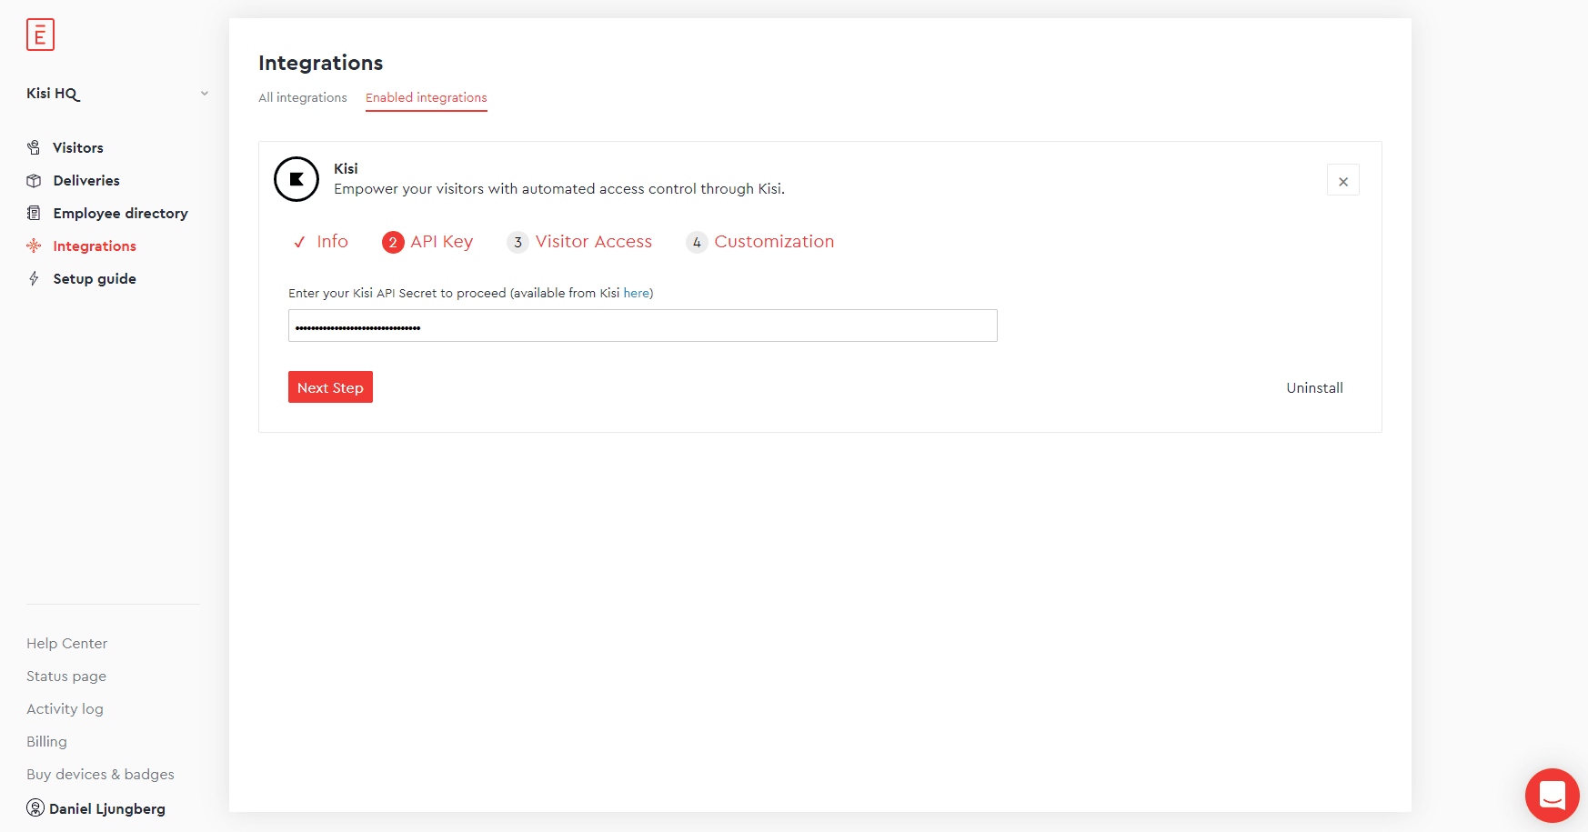Open the Visitors section

pyautogui.click(x=78, y=147)
